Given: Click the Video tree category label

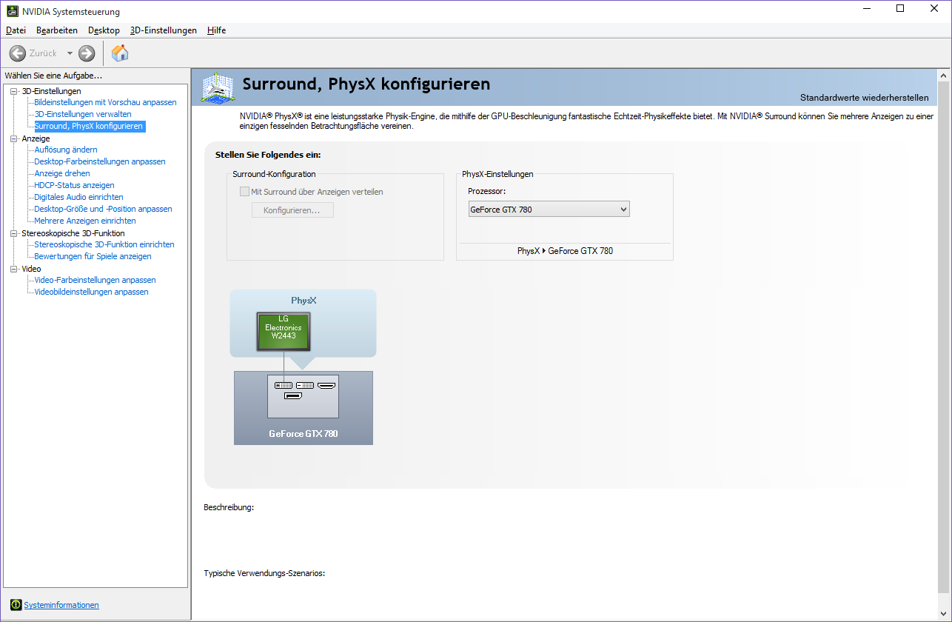Looking at the screenshot, I should [31, 269].
